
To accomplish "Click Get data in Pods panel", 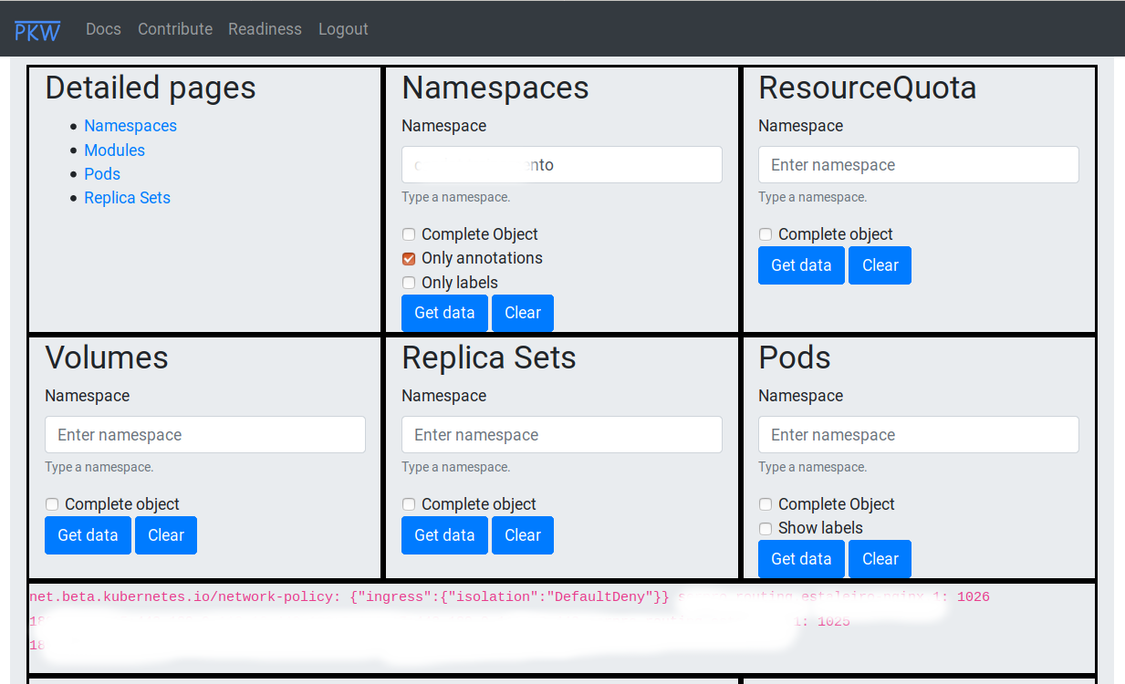I will [x=801, y=559].
